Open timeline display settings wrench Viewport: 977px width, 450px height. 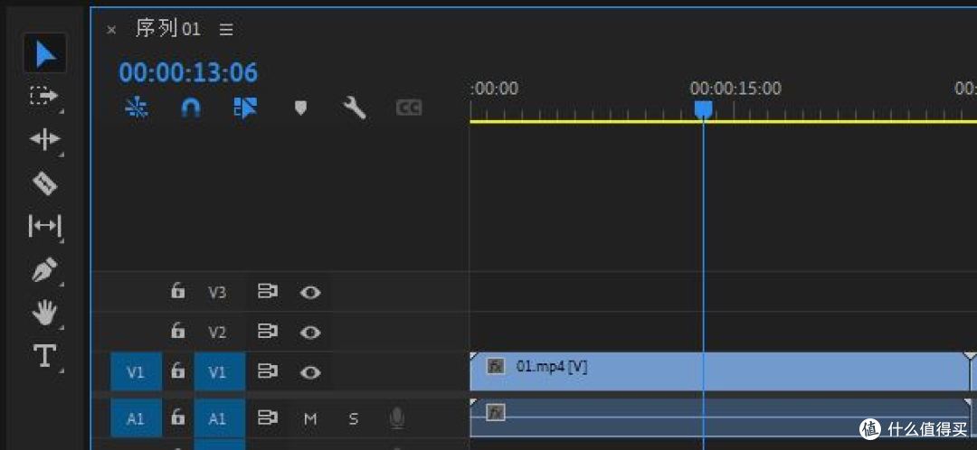coord(355,108)
